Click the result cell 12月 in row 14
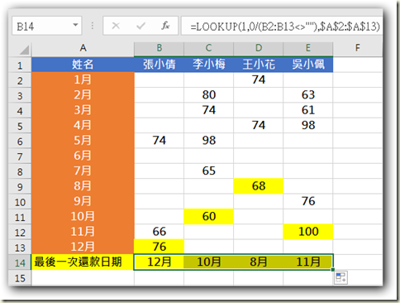 [159, 262]
